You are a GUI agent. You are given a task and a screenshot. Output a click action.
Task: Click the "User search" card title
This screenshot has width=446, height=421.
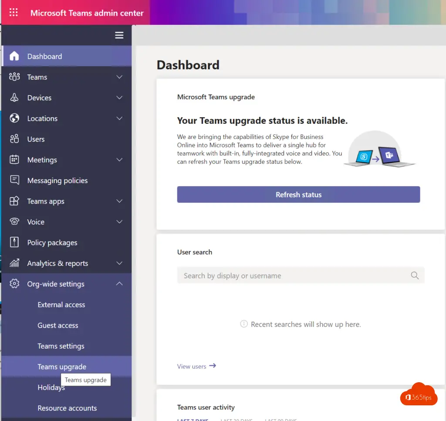[x=195, y=252]
